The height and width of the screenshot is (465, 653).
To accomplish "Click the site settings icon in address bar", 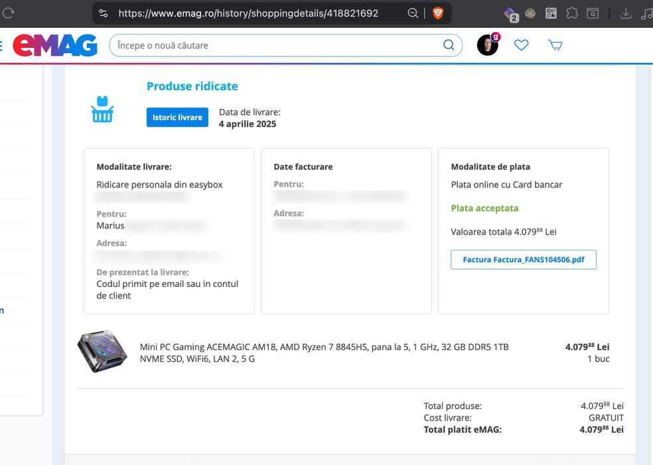I will pos(103,13).
